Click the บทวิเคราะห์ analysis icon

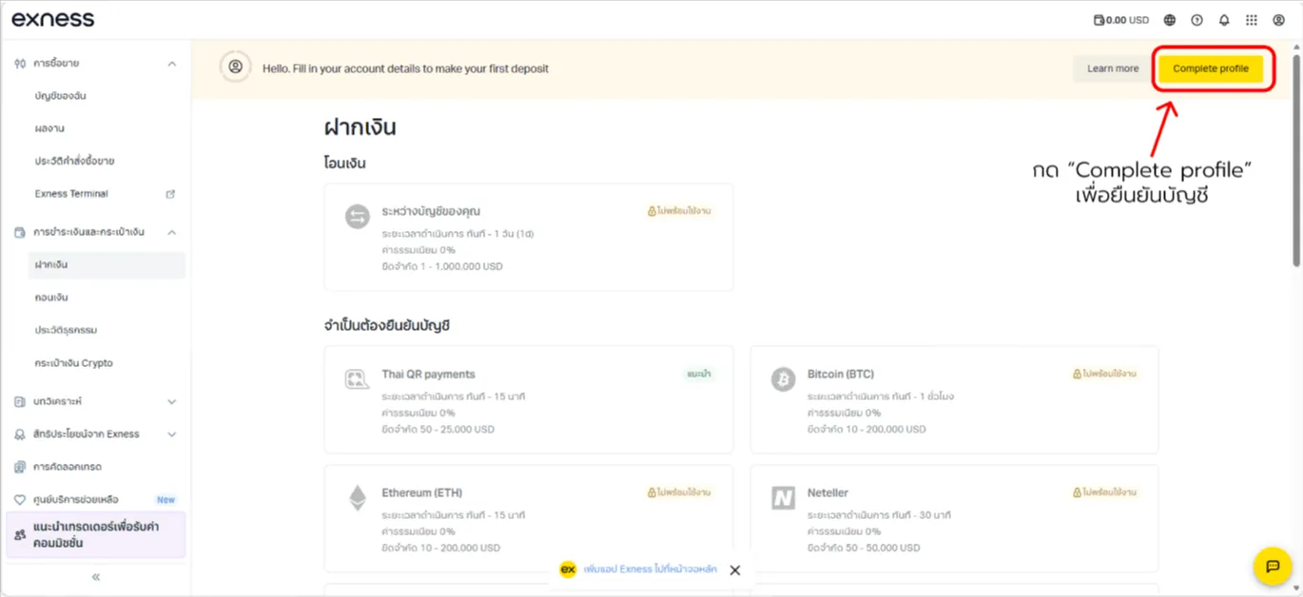point(20,402)
